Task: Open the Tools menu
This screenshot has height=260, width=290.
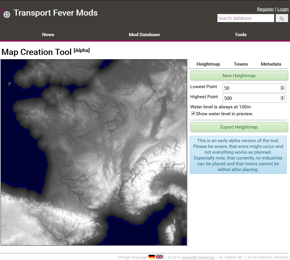Action: [x=241, y=35]
